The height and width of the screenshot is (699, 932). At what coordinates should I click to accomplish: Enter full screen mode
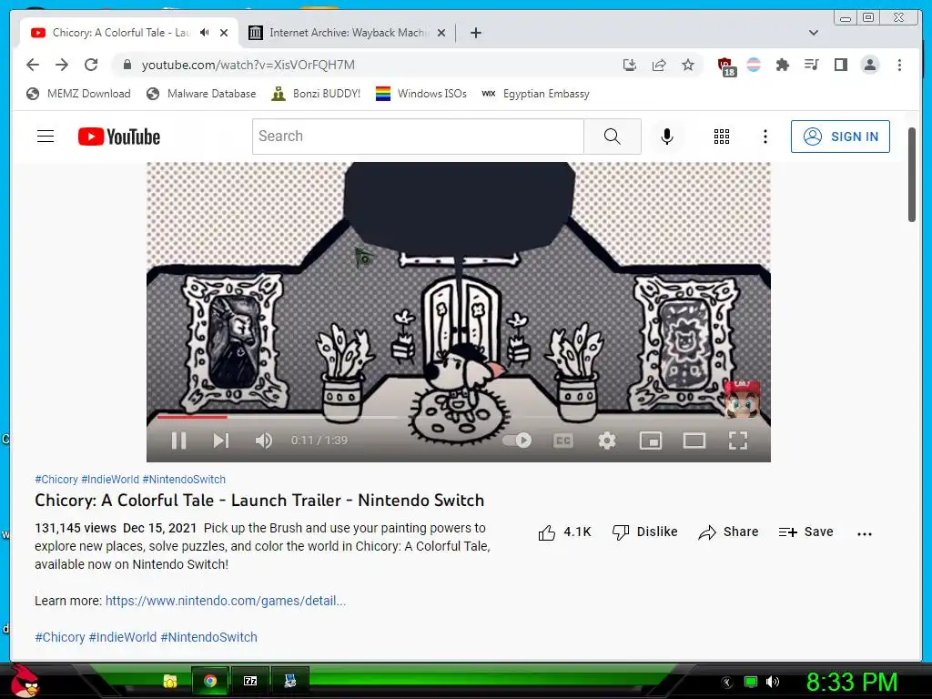click(x=737, y=441)
